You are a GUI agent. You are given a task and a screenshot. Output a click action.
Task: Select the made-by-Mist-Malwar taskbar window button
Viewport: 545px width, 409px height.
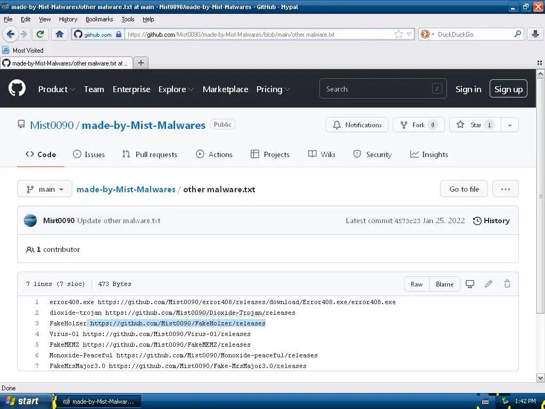(98, 402)
